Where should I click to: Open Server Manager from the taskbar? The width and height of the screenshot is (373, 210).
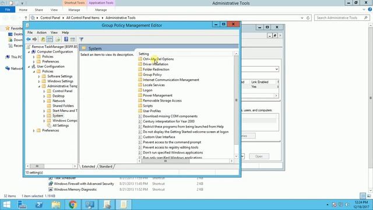pyautogui.click(x=22, y=205)
